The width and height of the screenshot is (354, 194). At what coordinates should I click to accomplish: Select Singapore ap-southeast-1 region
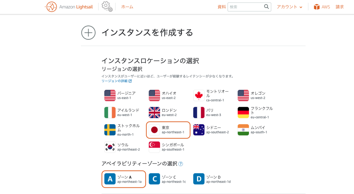click(x=168, y=147)
